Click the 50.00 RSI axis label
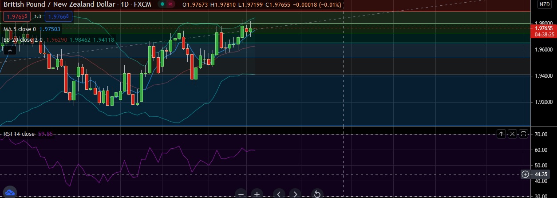 (x=541, y=166)
